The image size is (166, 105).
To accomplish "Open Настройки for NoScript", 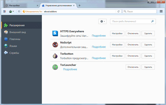I will [x=117, y=45].
